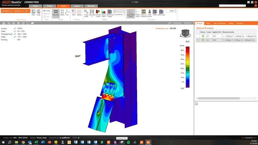Toggle Plates labels
258x145 pixels.
click(x=62, y=13)
